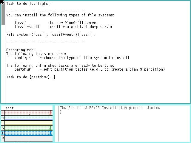The height and width of the screenshot is (143, 191).
Task: Click the red load graph
Action: pos(28,113)
